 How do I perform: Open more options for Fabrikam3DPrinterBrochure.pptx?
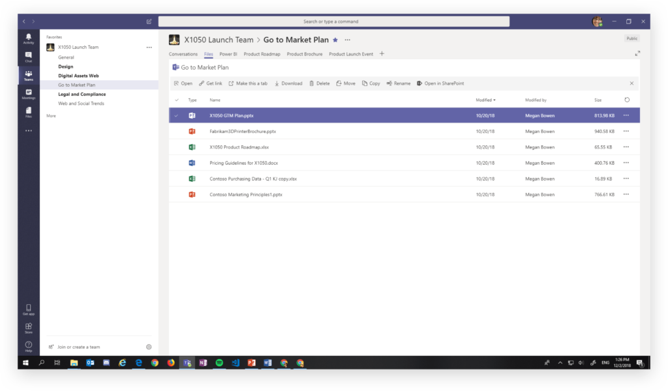click(x=626, y=131)
